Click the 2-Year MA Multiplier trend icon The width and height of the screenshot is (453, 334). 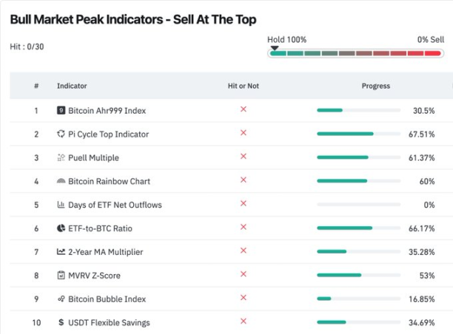coord(61,251)
